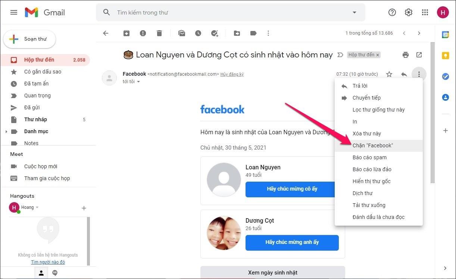Click the search magnifier icon
This screenshot has height=279, width=456.
(x=107, y=12)
